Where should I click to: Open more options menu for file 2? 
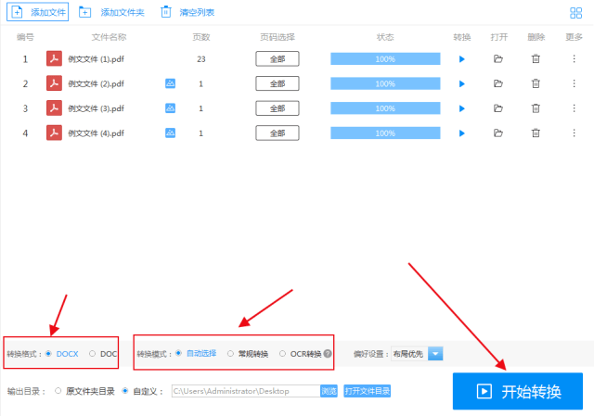[x=574, y=83]
